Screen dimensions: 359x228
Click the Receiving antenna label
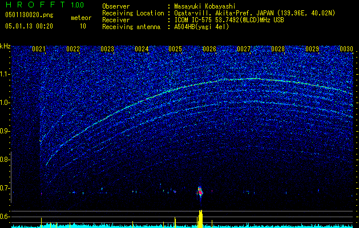[x=131, y=27]
